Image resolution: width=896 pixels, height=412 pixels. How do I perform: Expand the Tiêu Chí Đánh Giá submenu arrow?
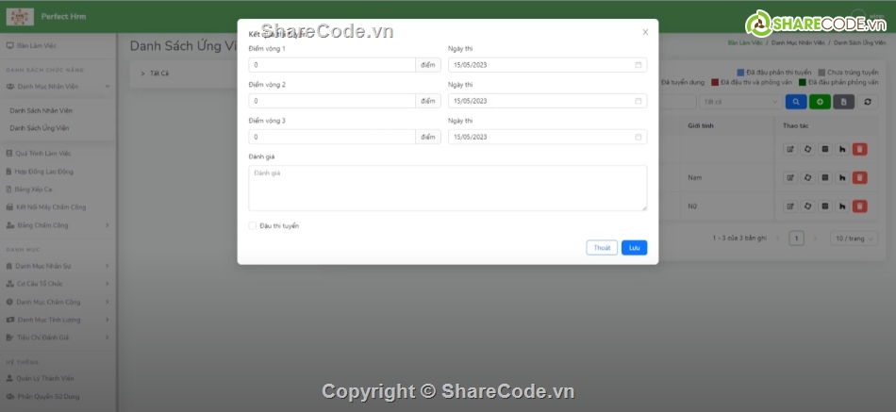point(107,338)
